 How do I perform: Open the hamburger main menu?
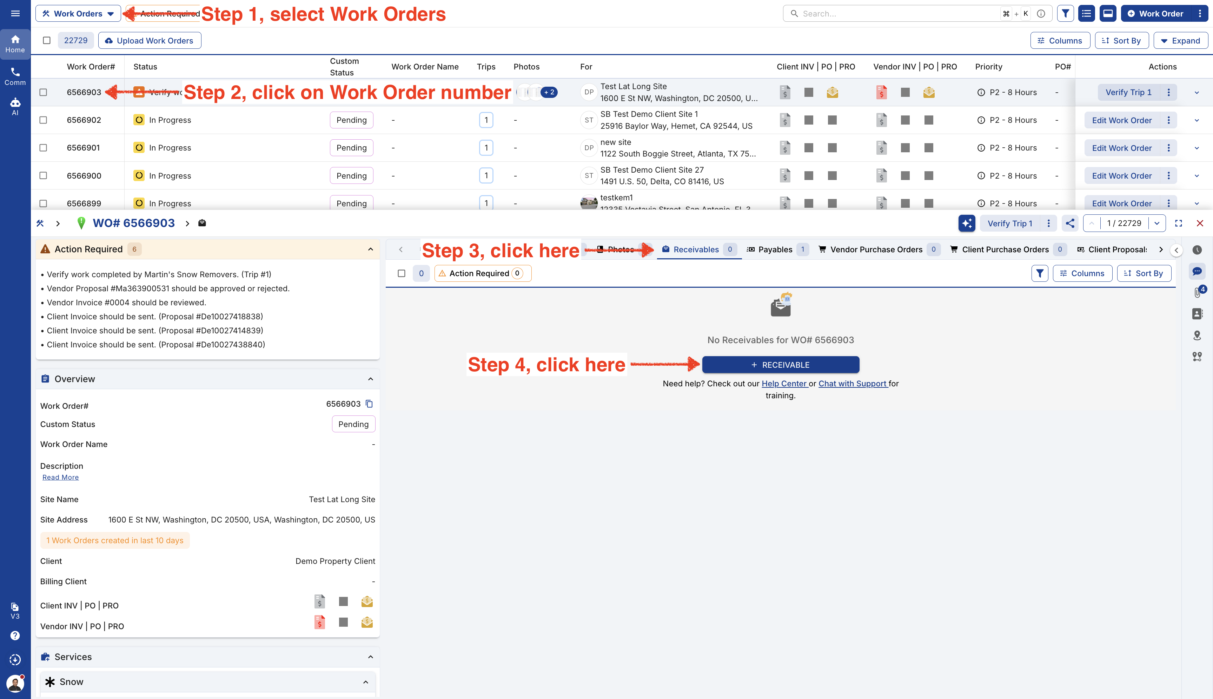[x=15, y=13]
